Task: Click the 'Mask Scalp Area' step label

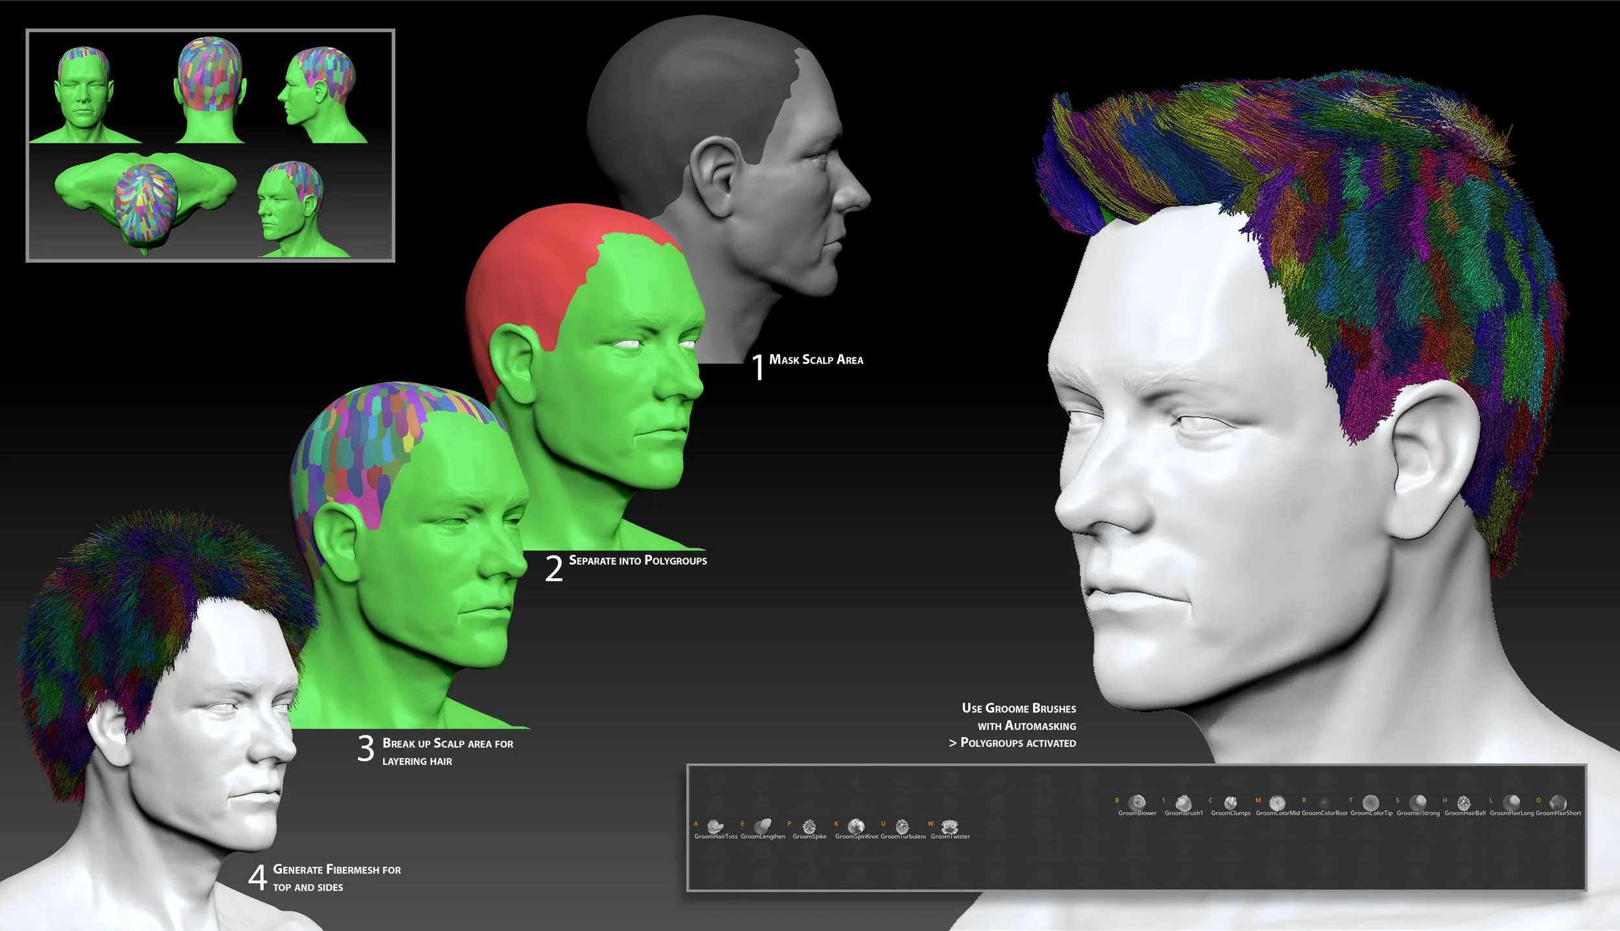Action: coord(815,360)
